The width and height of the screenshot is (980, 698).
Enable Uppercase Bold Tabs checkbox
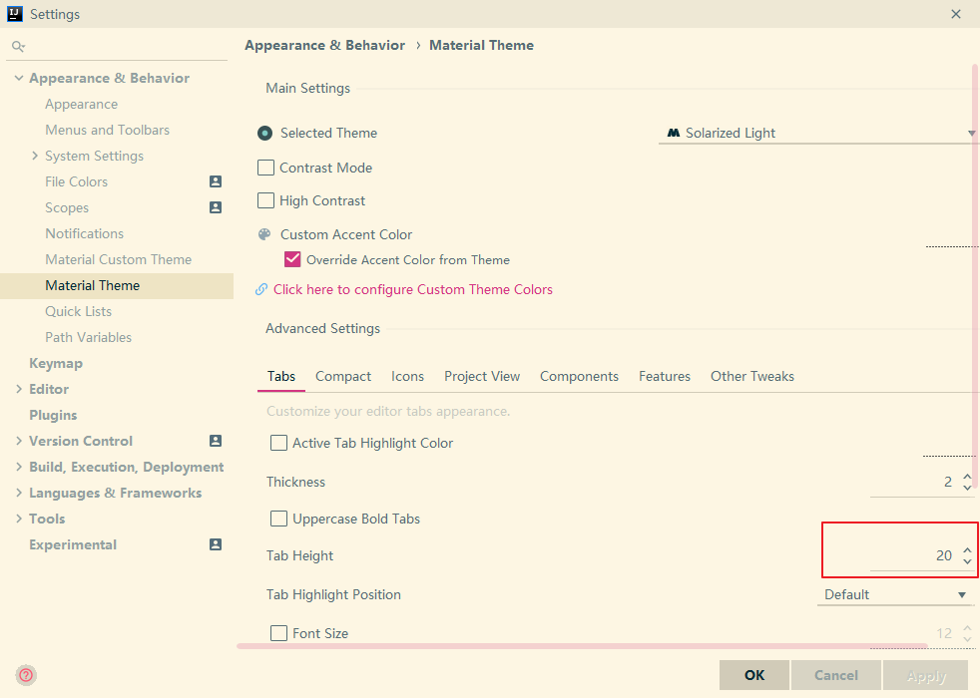278,519
